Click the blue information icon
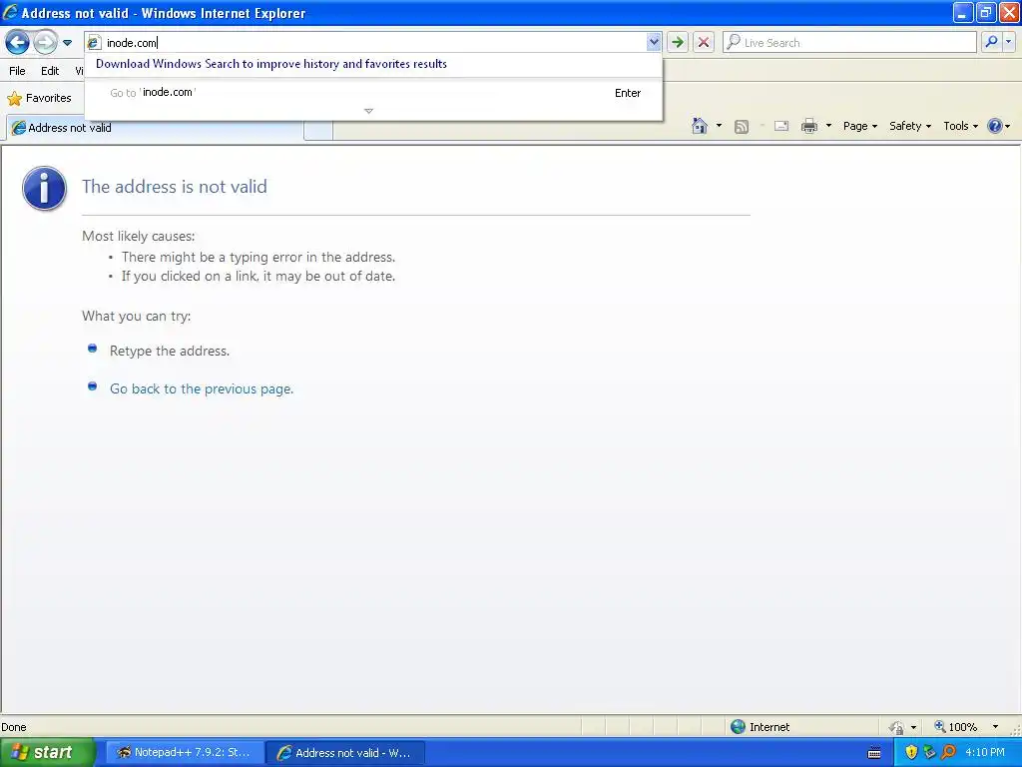The height and width of the screenshot is (767, 1022). coord(44,189)
